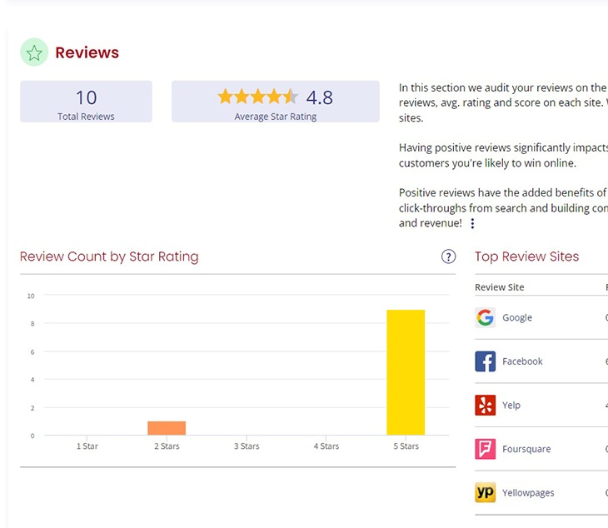Select the Foursquare review site name
Viewport: 608px width, 528px height.
[526, 449]
